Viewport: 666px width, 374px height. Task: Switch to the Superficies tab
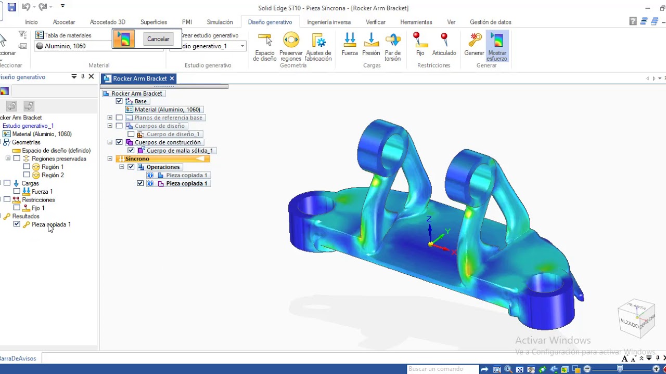point(153,22)
